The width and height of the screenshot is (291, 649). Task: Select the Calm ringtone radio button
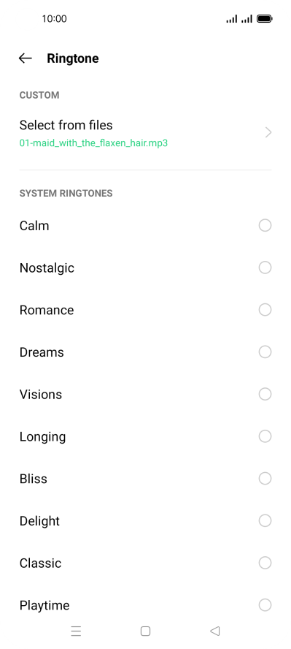click(x=265, y=226)
